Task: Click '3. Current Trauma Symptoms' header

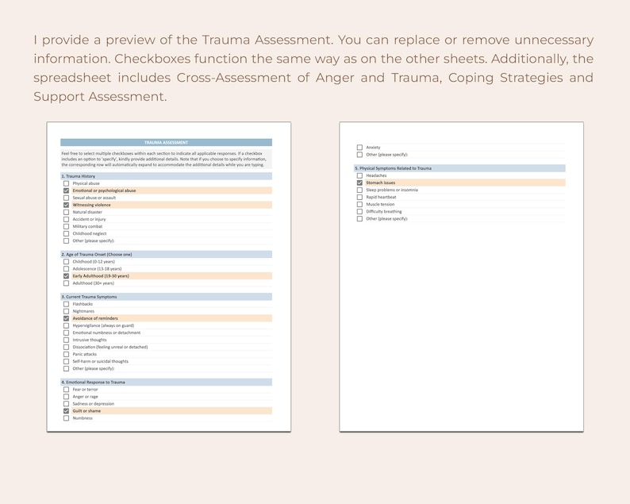Action: 167,297
